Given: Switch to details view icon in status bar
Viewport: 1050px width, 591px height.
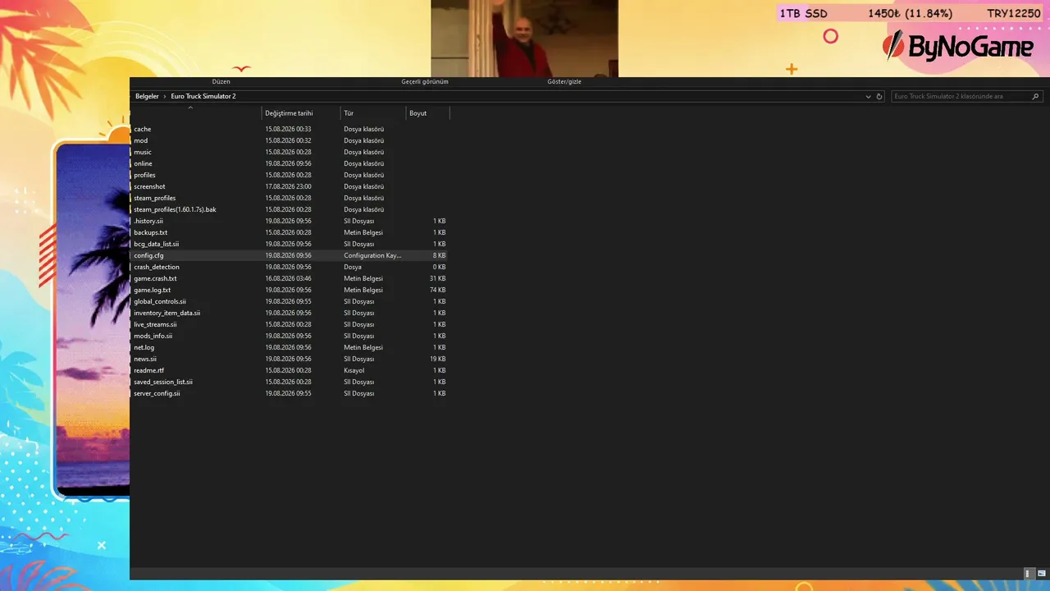Looking at the screenshot, I should coord(1028,574).
